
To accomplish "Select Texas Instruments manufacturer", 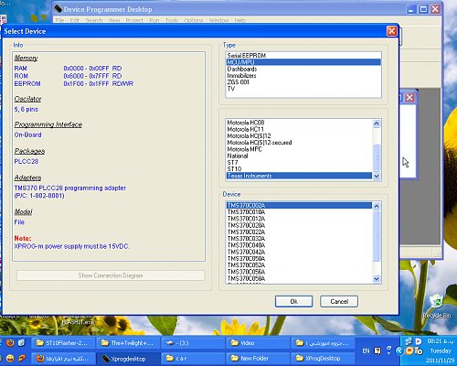I will pos(300,176).
